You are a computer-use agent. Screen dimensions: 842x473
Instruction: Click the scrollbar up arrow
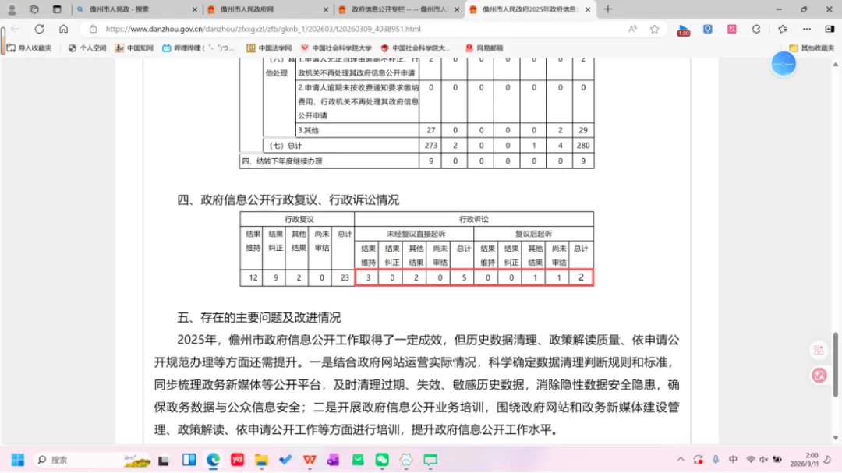pos(835,65)
